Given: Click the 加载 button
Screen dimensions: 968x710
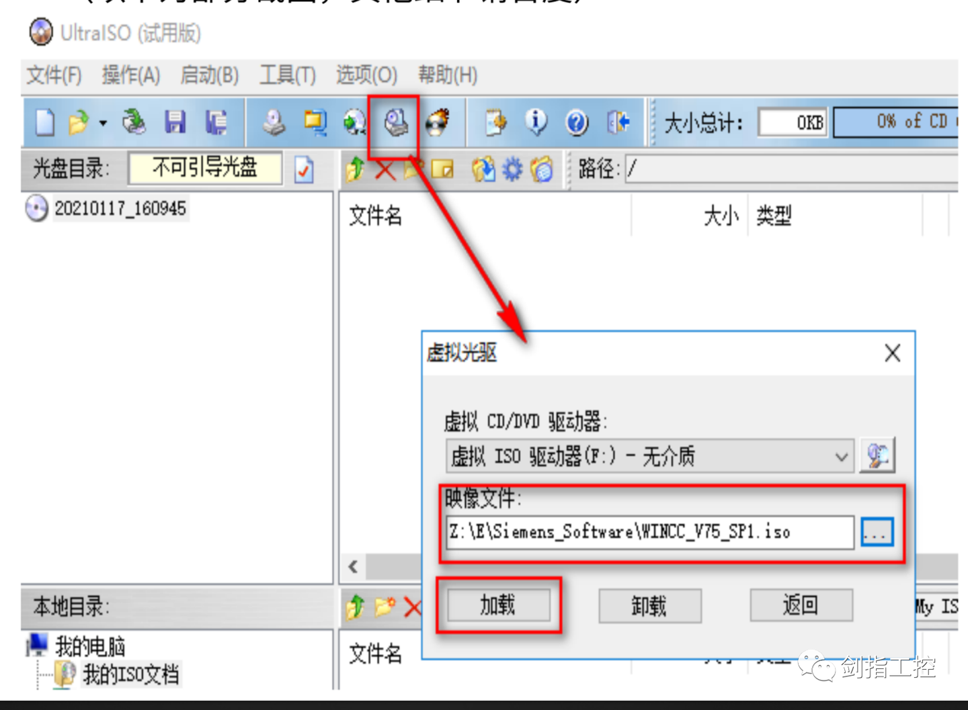Looking at the screenshot, I should 498,605.
